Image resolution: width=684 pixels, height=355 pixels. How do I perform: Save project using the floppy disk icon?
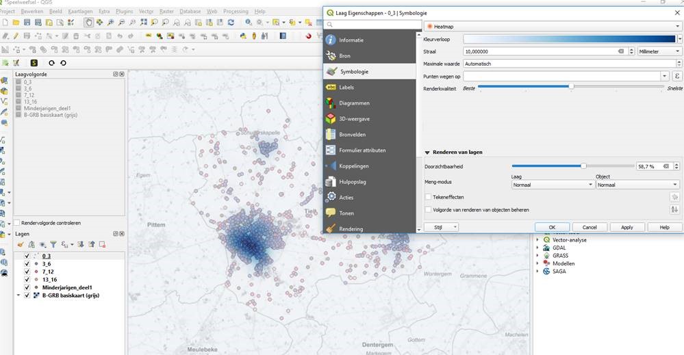pyautogui.click(x=27, y=22)
